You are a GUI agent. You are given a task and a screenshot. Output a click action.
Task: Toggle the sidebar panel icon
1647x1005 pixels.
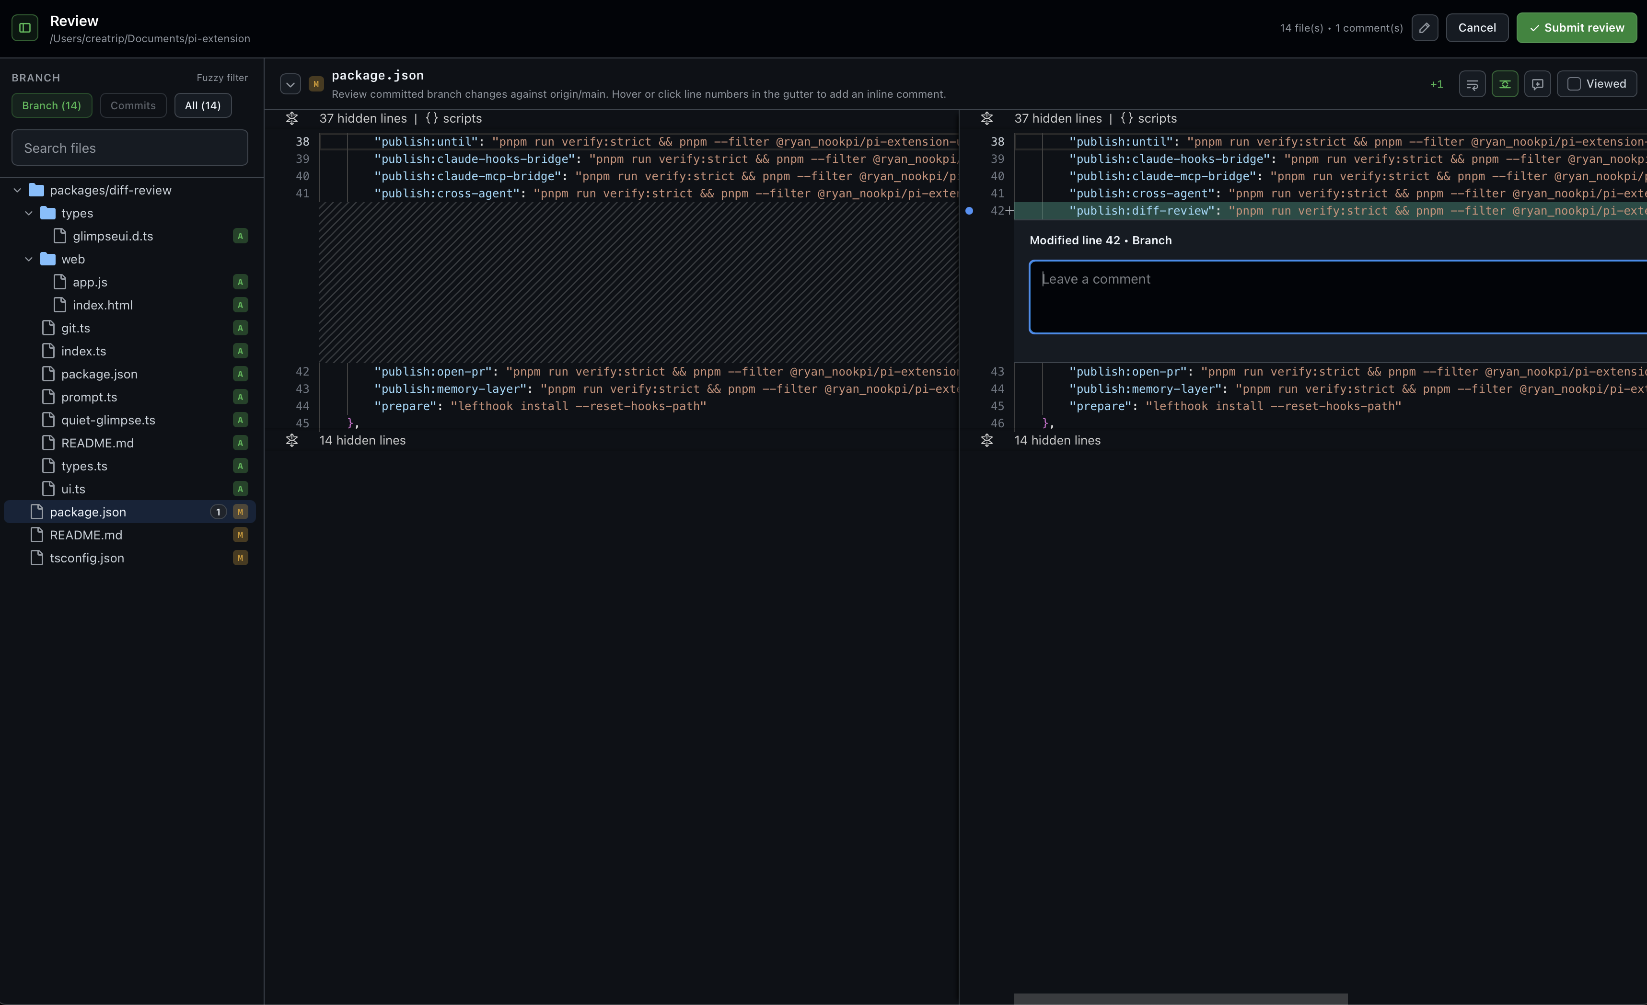click(x=25, y=28)
